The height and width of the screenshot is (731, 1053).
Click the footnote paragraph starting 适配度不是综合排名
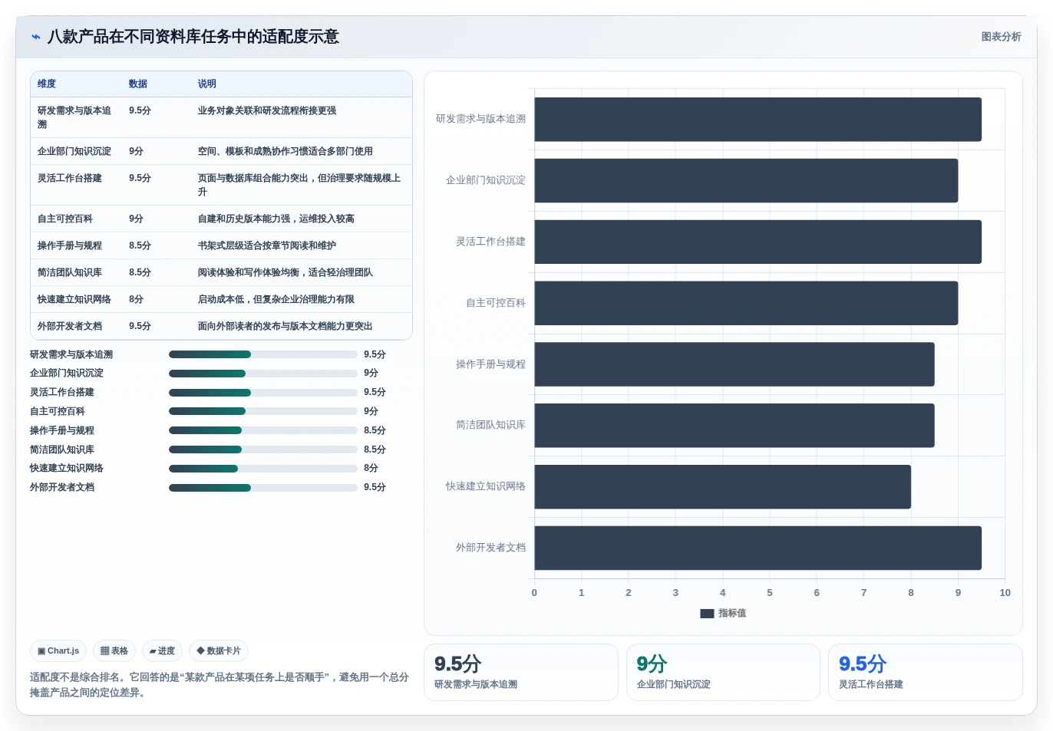coord(220,685)
